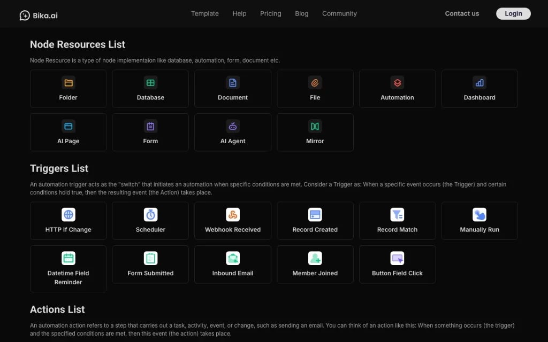Viewport: 548px width, 342px height.
Task: Select the Record Created icon
Action: point(315,215)
